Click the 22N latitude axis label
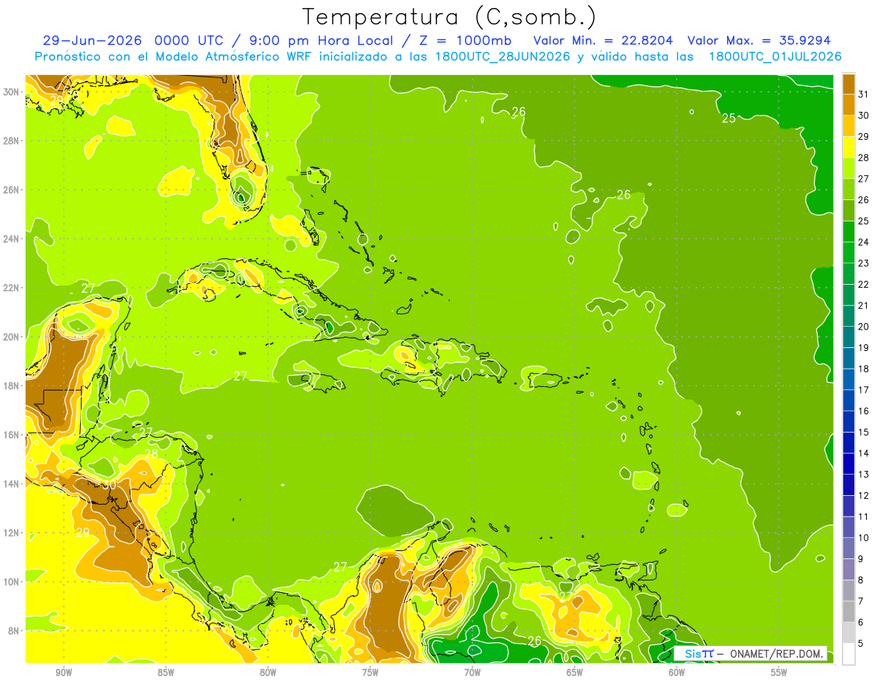Screen dimensions: 883x682 point(12,288)
